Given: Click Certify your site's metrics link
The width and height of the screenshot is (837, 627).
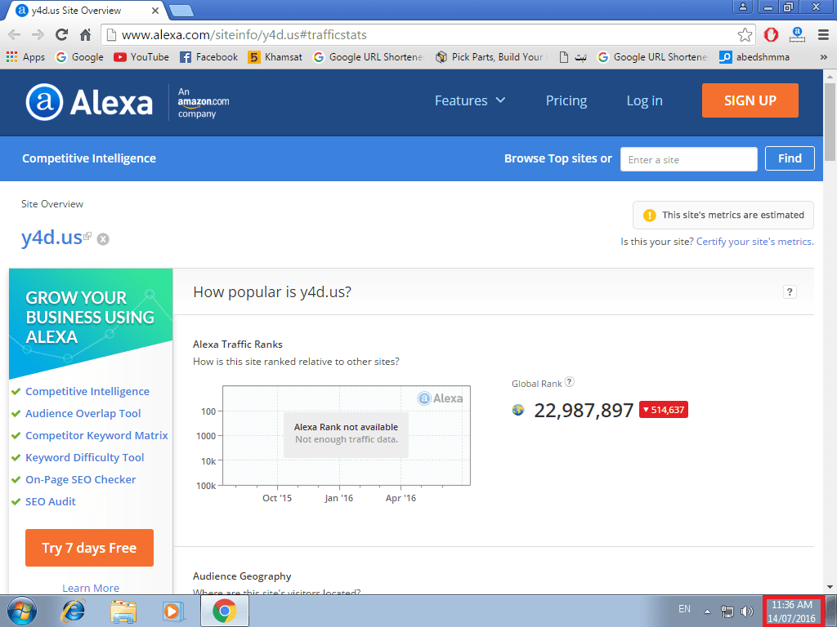Looking at the screenshot, I should 754,242.
